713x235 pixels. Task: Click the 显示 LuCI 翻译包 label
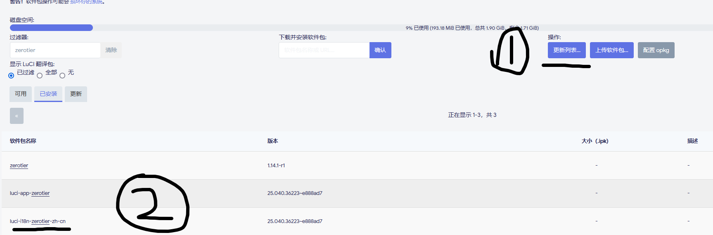[32, 64]
